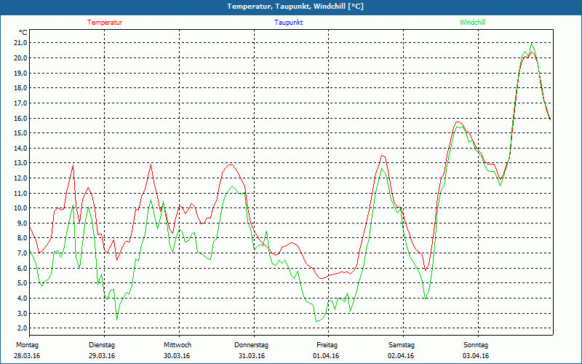Viewport: 582px width, 364px height.
Task: Click the 13,0 y-axis value
Action: [21, 163]
